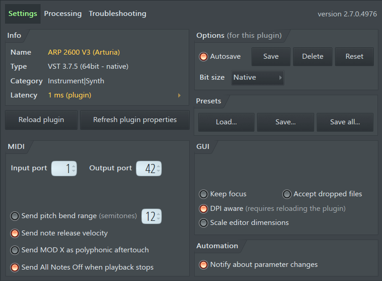Enable Send MOD X as polyphonic aftertouch
Viewport: 382px width, 281px height.
(x=15, y=250)
